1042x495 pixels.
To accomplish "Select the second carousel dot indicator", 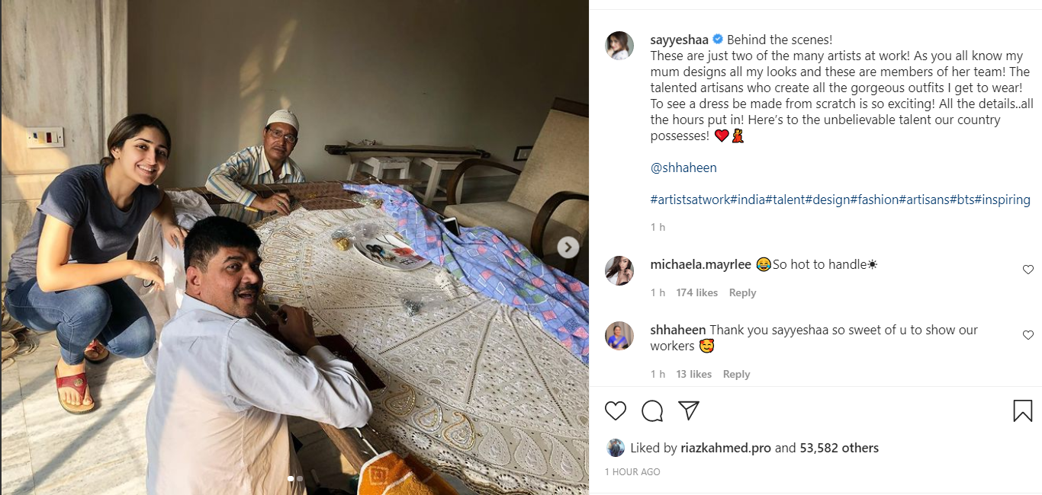I will [300, 479].
